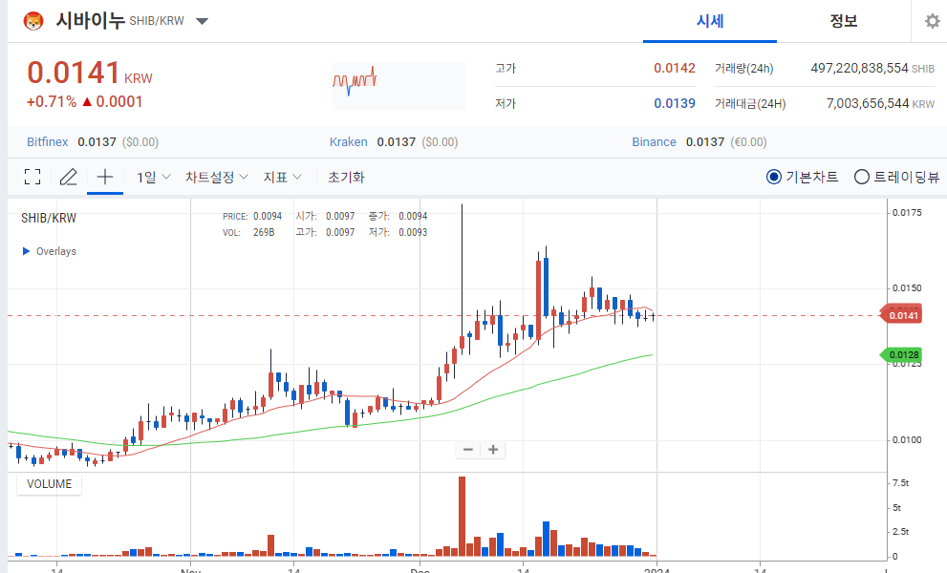The image size is (947, 573).
Task: Select the drawing pencil tool
Action: coord(68,177)
